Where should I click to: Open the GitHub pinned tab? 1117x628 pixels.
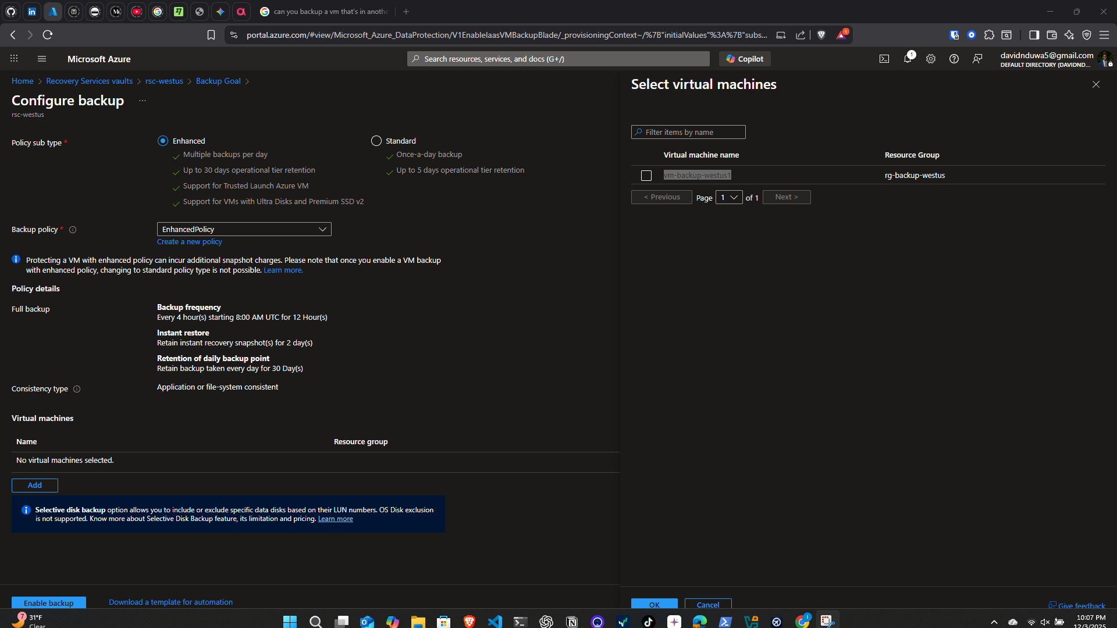click(x=11, y=12)
